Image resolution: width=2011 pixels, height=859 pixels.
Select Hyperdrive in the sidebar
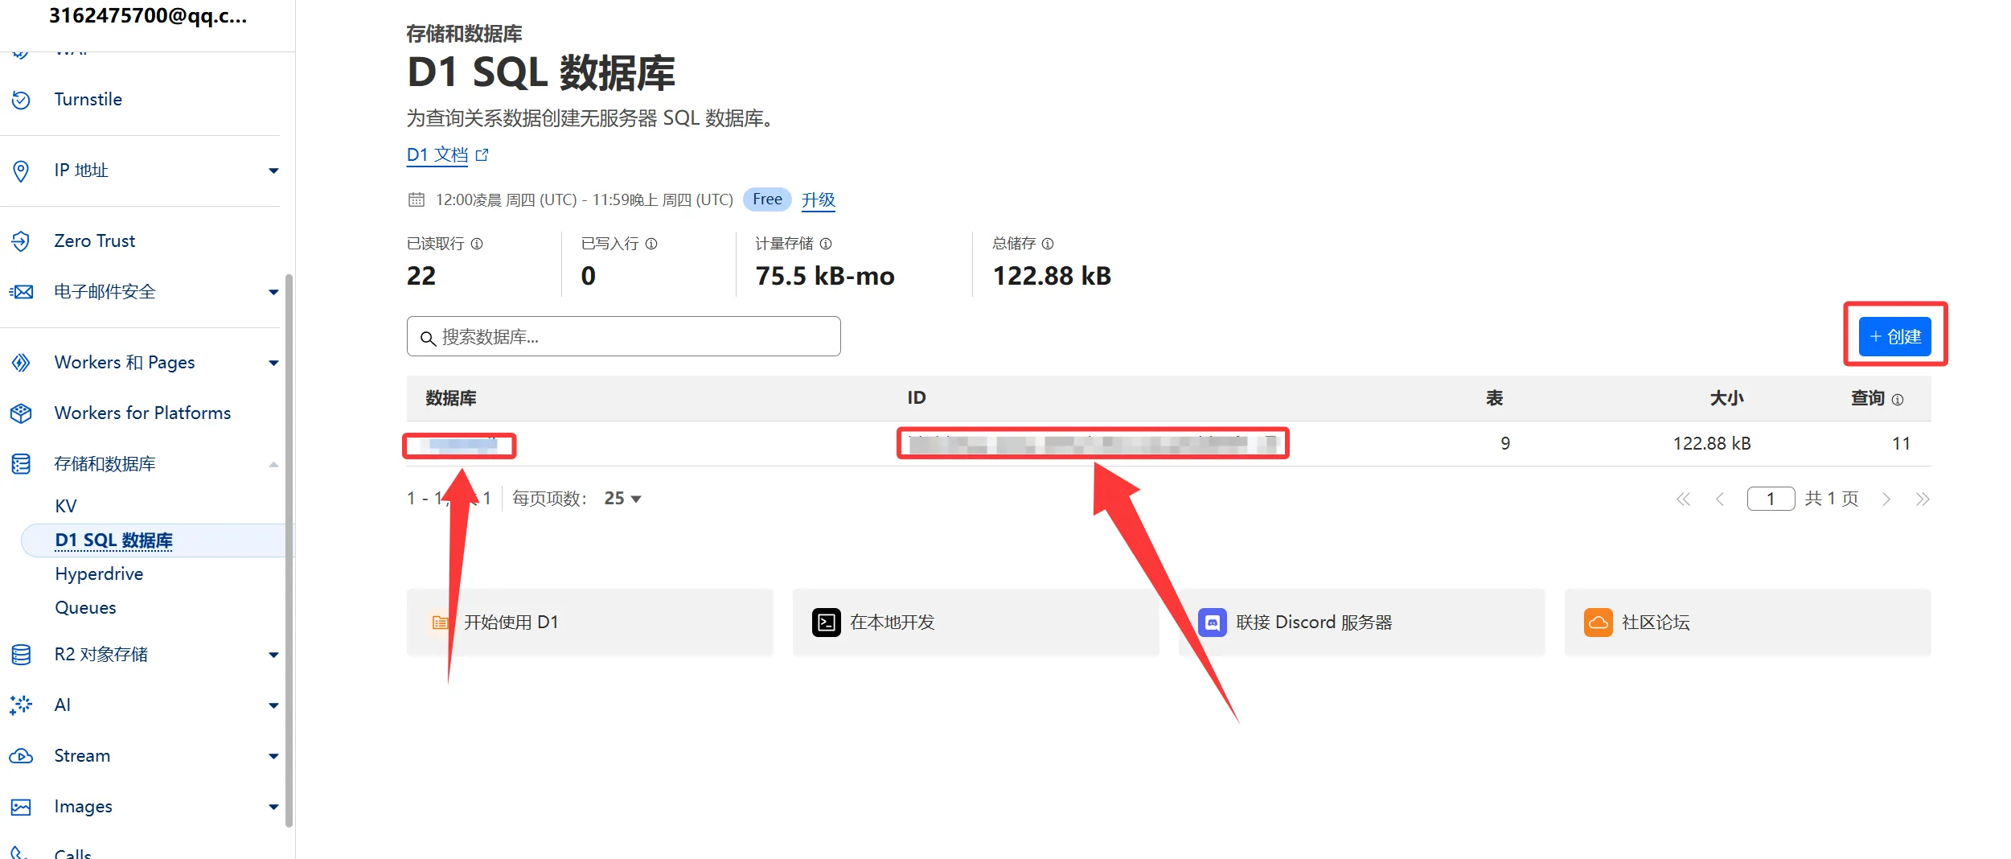[99, 573]
